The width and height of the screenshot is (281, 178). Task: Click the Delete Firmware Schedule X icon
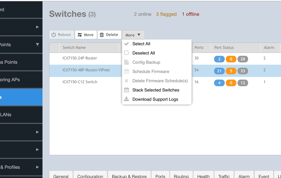pyautogui.click(x=127, y=81)
